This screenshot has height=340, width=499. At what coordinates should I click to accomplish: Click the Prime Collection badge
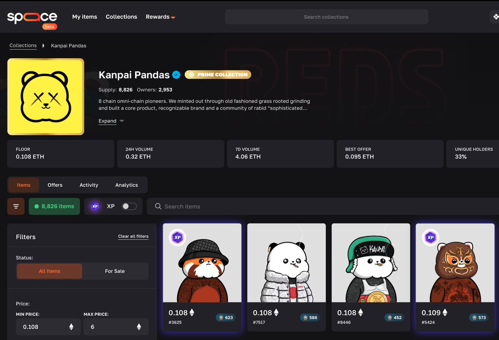(218, 74)
